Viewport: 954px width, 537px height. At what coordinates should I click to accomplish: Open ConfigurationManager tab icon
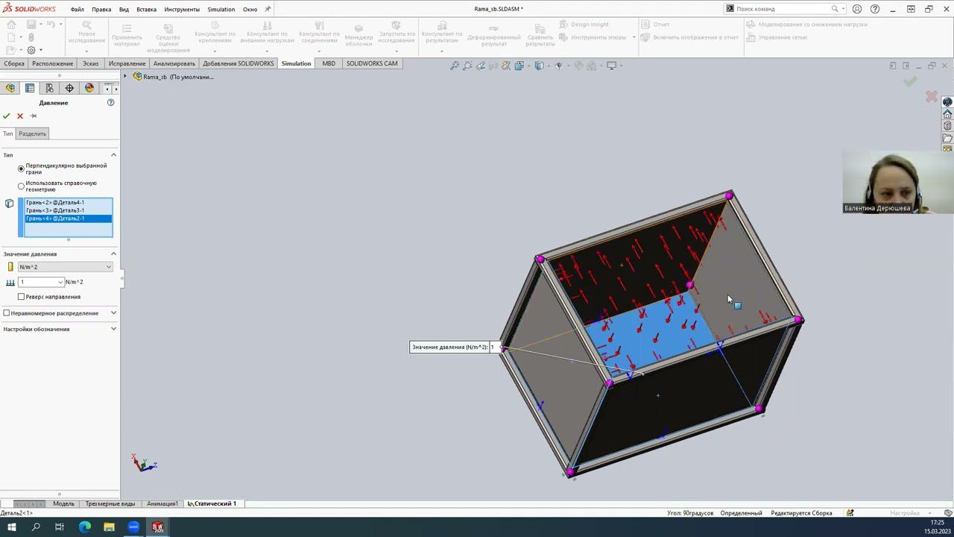click(x=50, y=88)
